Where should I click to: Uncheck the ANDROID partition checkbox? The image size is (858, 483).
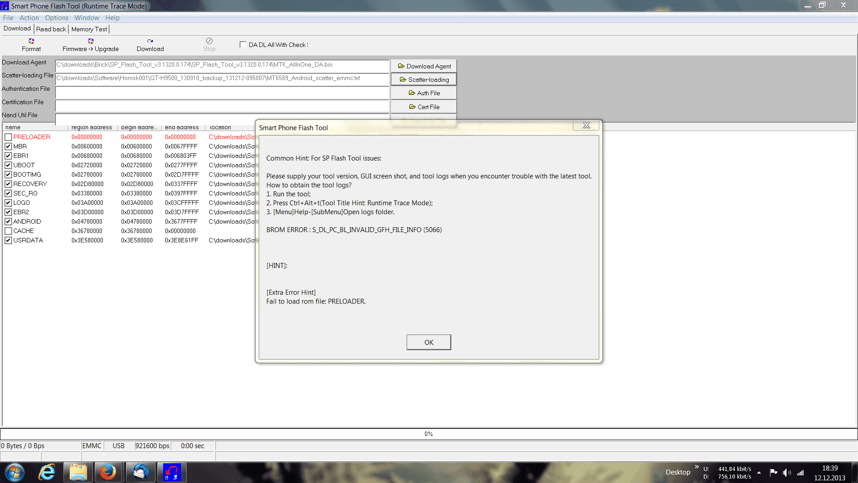[8, 222]
